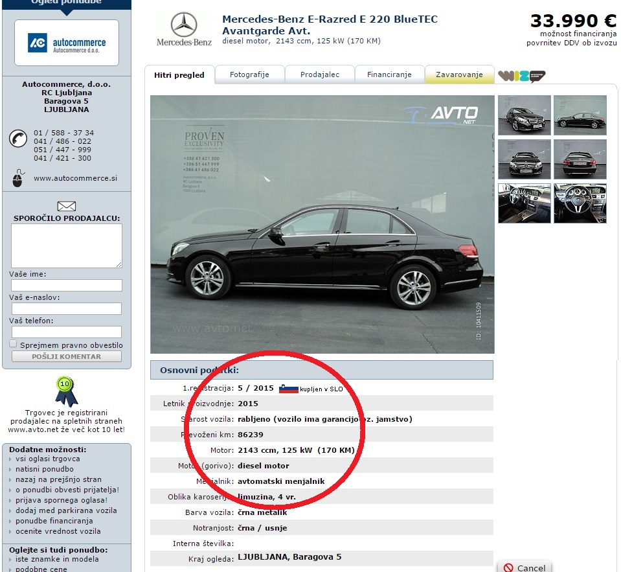This screenshot has height=572, width=621.
Task: Click the Mercedes-Benz brand logo
Action: pos(184,30)
